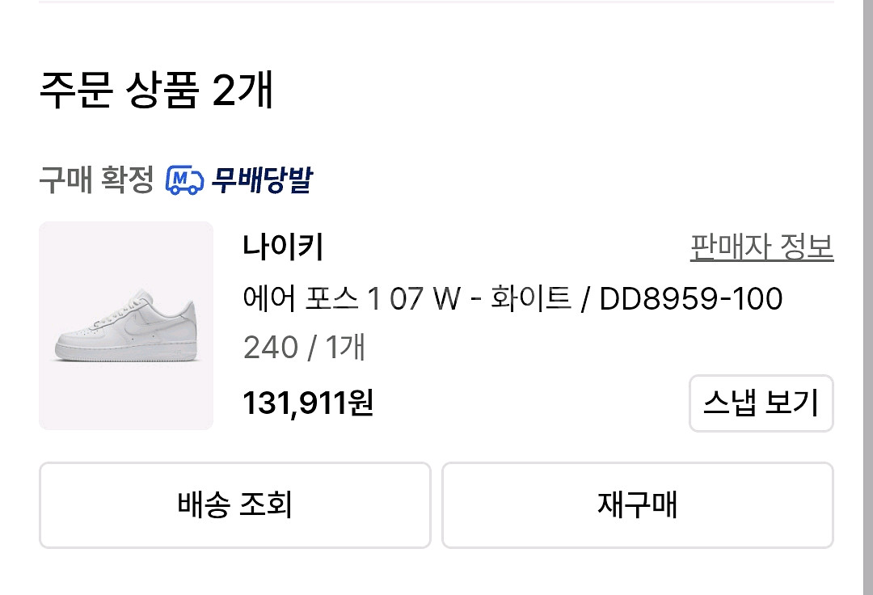Viewport: 873px width, 595px height.
Task: Open the Nike Air Force 1 product thumbnail
Action: [126, 327]
